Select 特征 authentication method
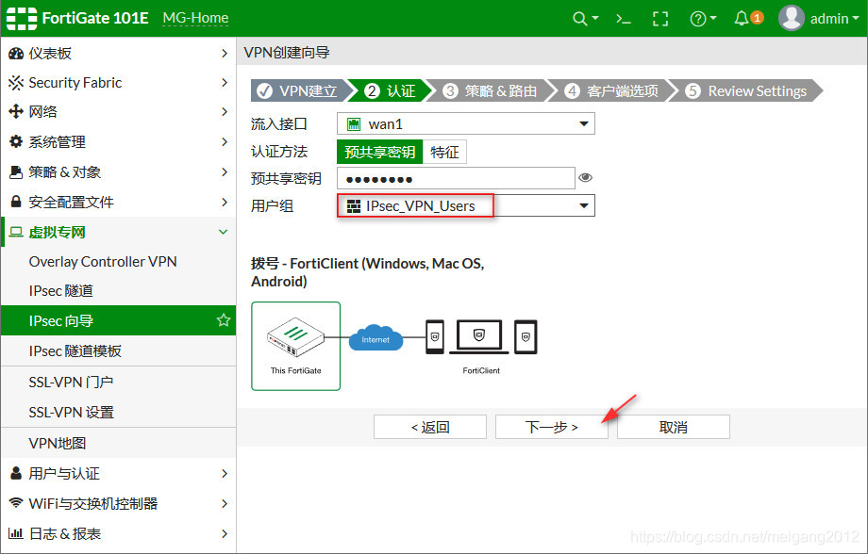Screen dimensions: 868x554 444,152
